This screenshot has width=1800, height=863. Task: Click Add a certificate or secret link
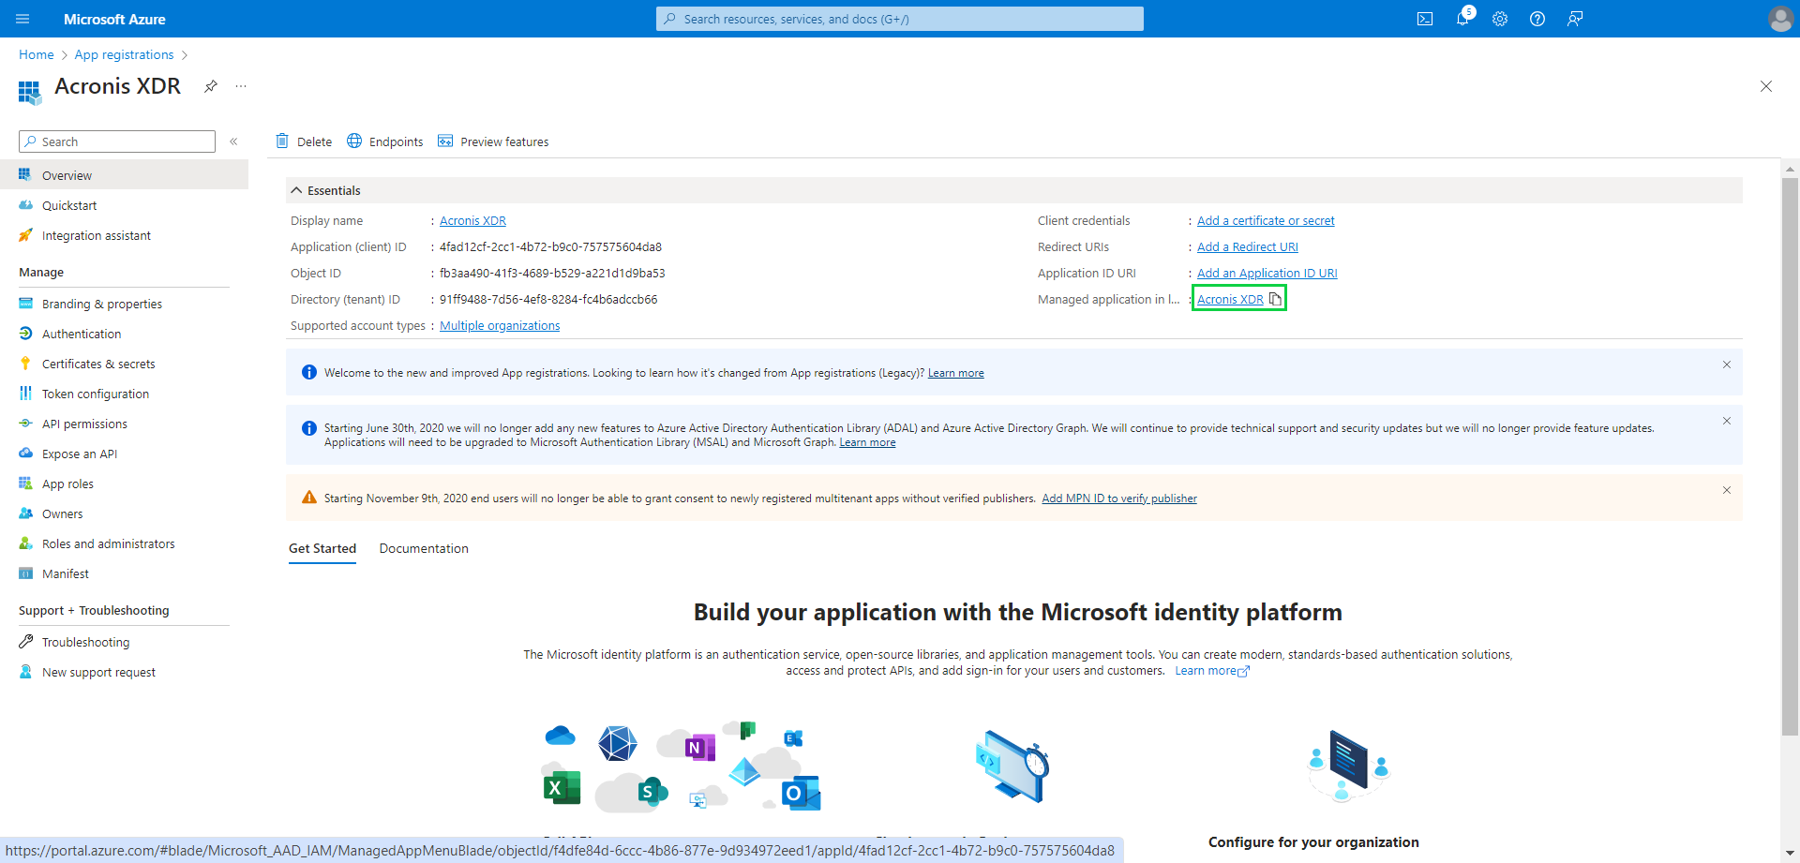tap(1266, 220)
